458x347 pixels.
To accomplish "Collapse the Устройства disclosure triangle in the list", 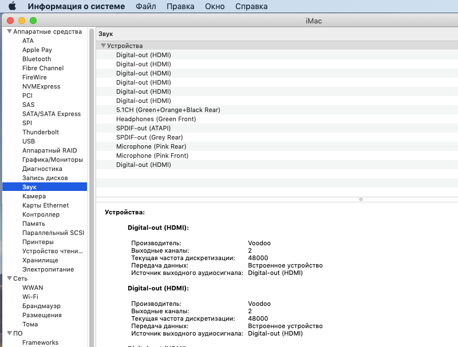I will pos(103,46).
